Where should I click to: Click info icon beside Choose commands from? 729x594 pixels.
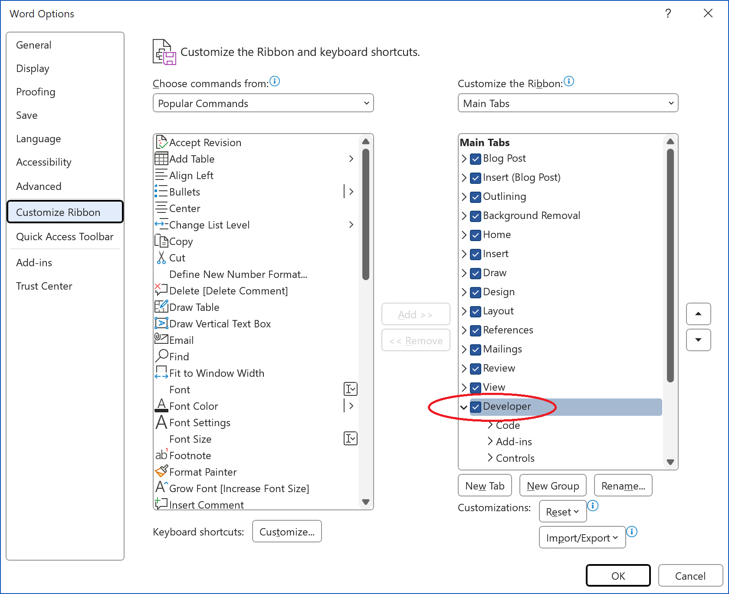[275, 81]
